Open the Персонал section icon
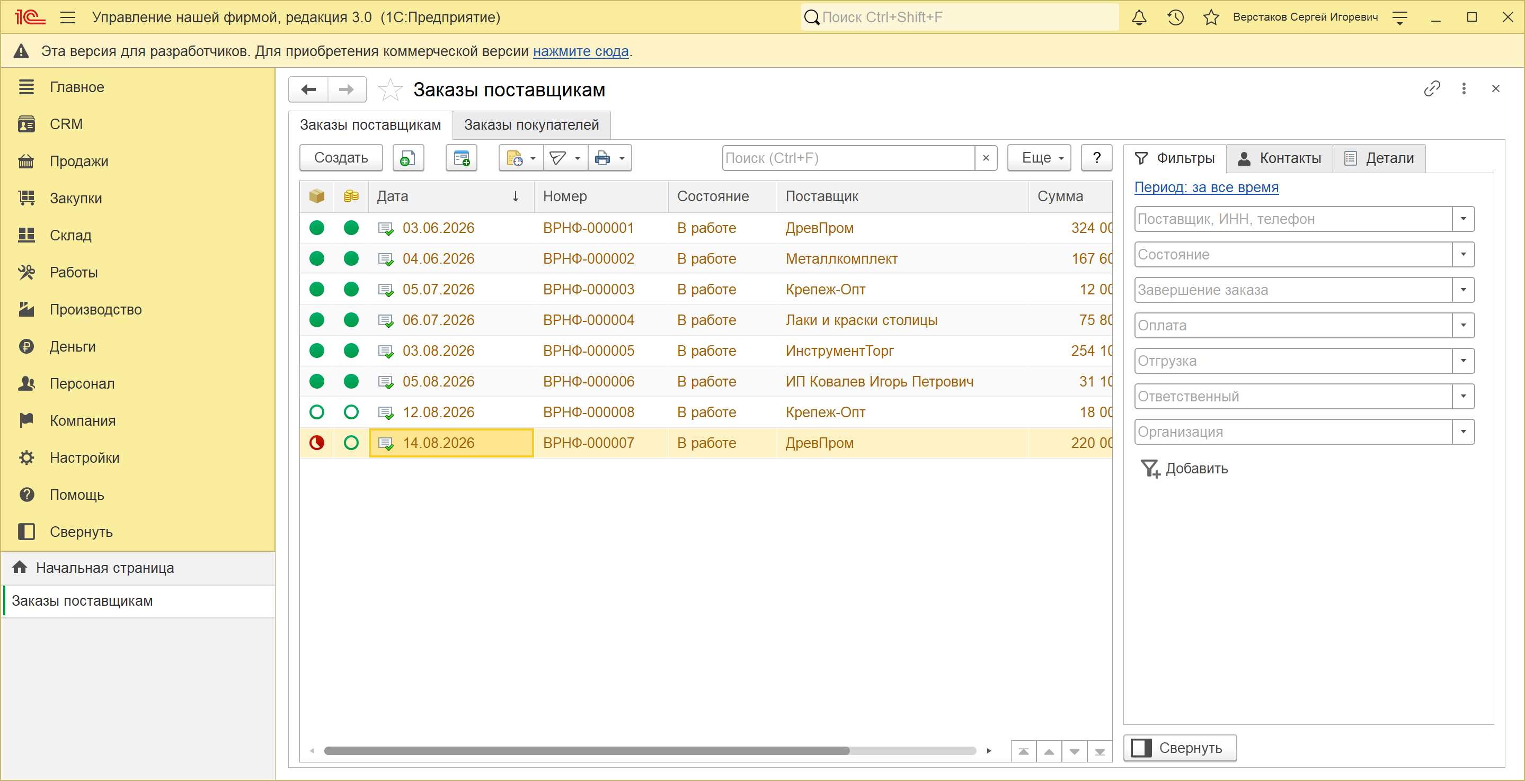This screenshot has width=1525, height=781. [x=26, y=383]
